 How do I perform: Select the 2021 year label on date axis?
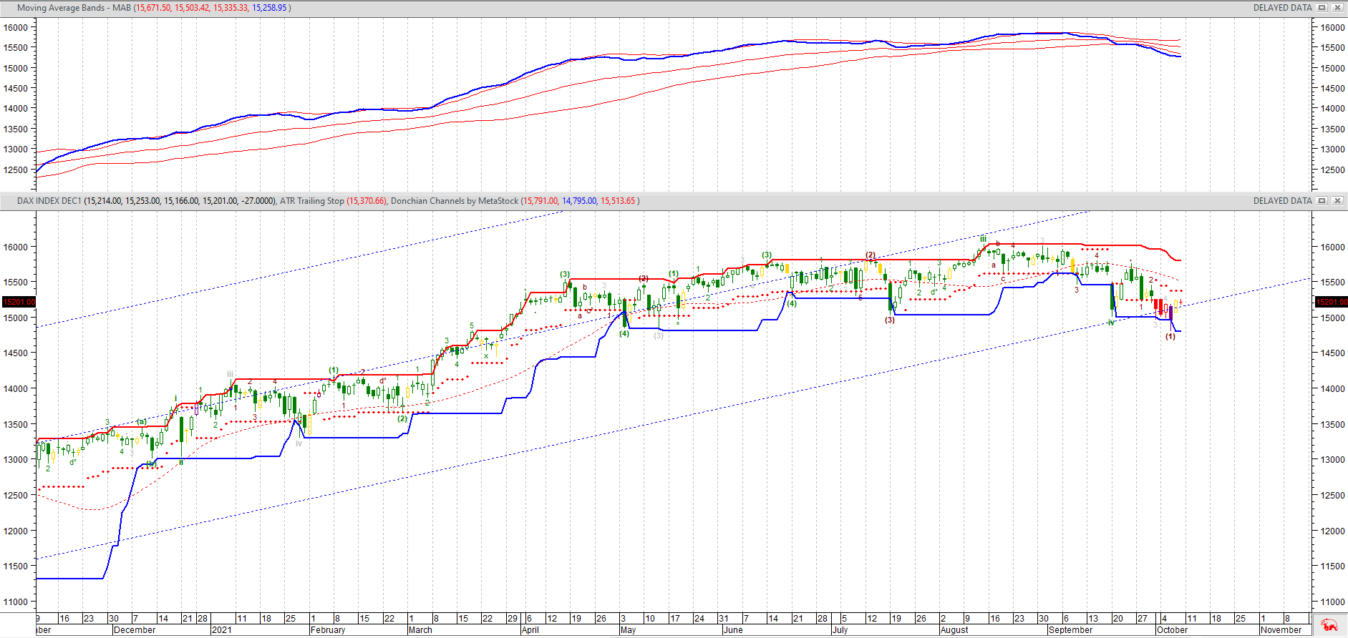(x=221, y=630)
